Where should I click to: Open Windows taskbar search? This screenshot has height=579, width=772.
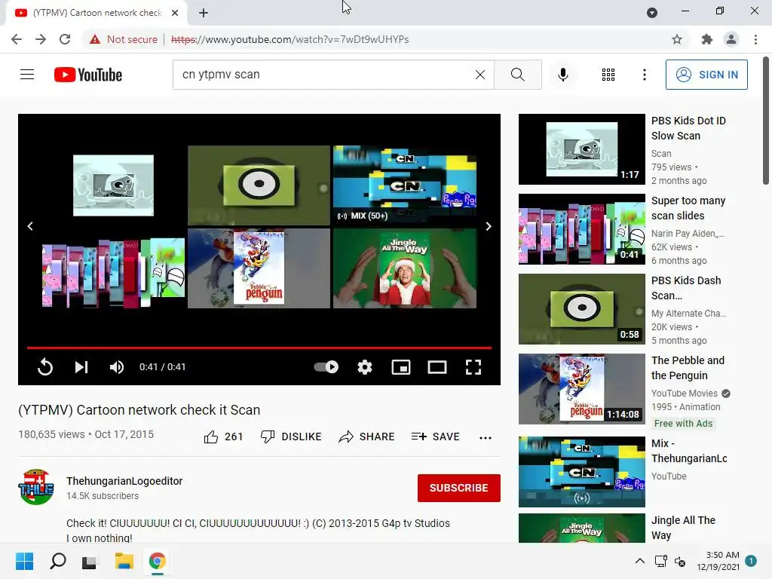pyautogui.click(x=57, y=561)
